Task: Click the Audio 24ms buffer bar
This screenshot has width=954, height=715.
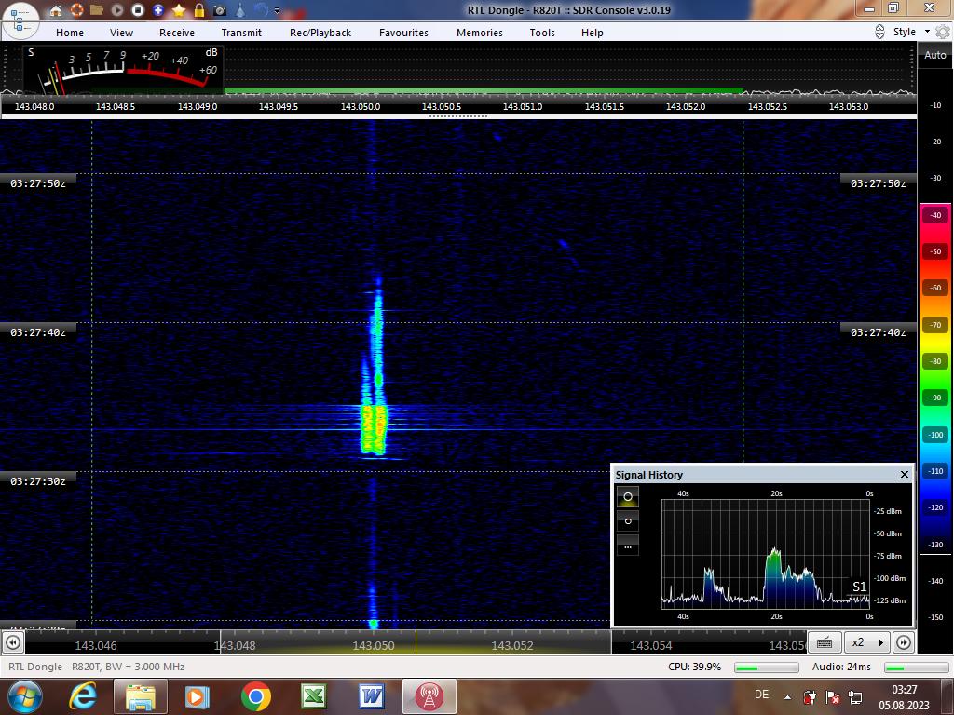Action: pos(916,668)
